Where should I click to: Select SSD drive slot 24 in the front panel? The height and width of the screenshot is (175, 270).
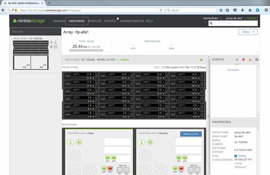click(187, 76)
